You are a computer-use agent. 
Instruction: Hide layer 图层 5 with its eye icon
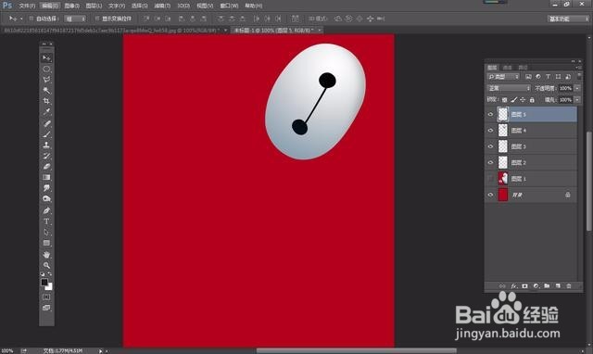click(490, 114)
